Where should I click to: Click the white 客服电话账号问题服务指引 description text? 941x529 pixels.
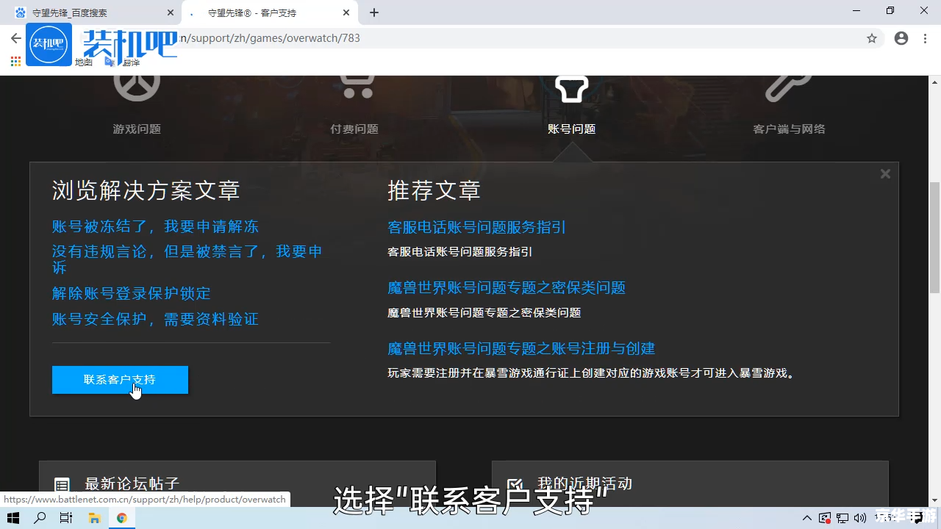click(459, 252)
